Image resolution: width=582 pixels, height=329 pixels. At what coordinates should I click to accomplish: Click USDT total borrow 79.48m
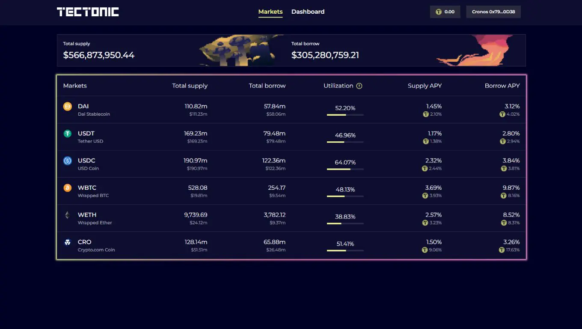(274, 134)
